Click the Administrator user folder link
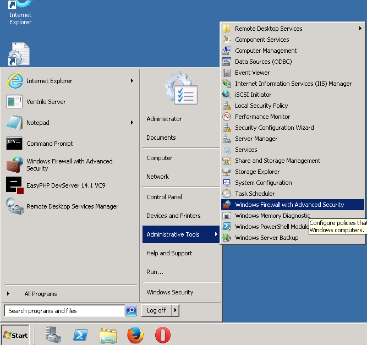Image resolution: width=367 pixels, height=345 pixels. pos(164,119)
